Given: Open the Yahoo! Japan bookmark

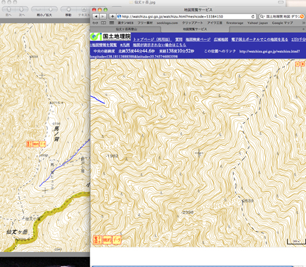Looking at the screenshot, I should pyautogui.click(x=258, y=23).
